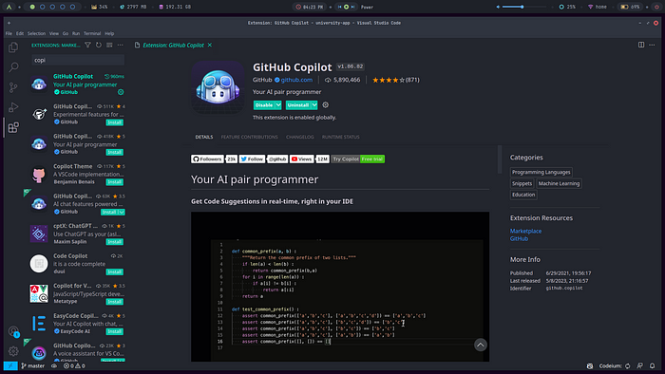Open the Search view in activity bar
This screenshot has width=665, height=374.
point(13,67)
